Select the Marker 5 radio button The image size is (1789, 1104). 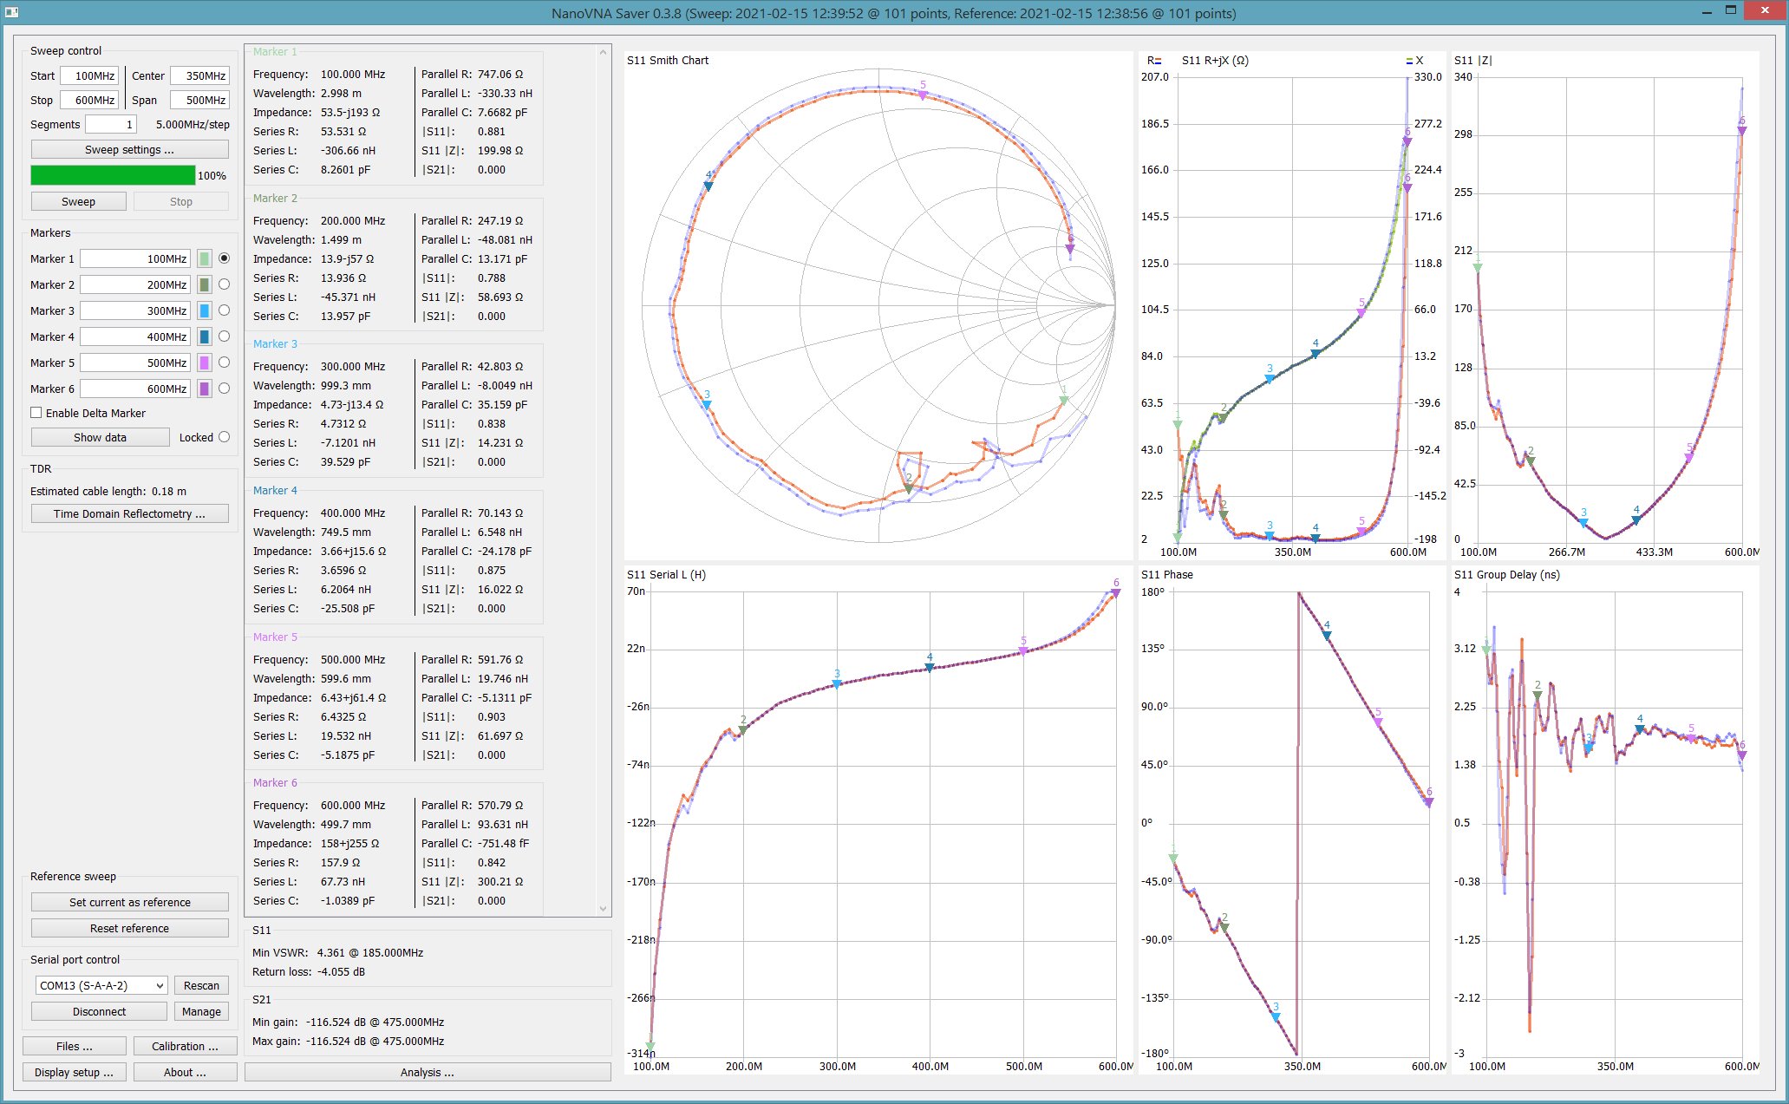point(225,363)
